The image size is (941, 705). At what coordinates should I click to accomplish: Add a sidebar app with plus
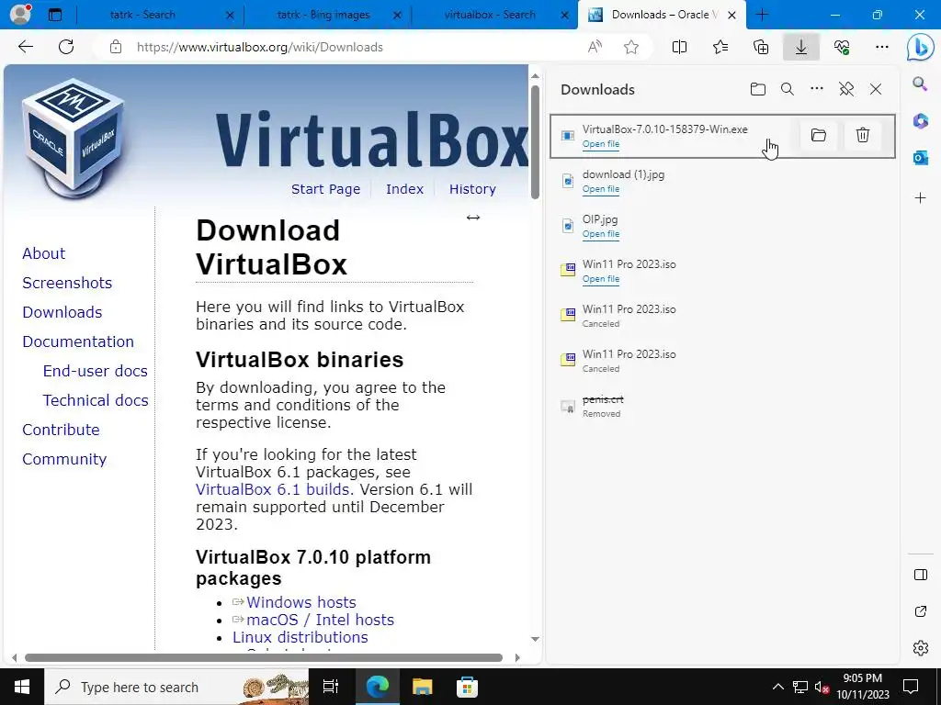coord(920,198)
